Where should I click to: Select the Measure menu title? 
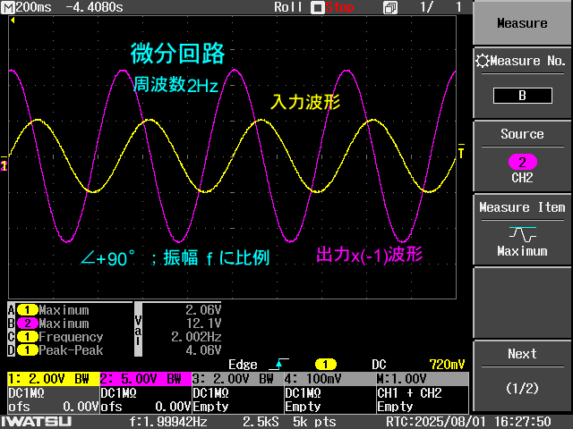click(x=522, y=23)
